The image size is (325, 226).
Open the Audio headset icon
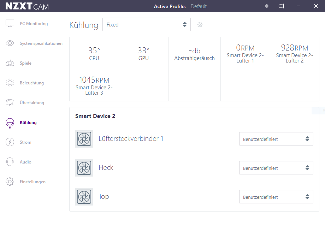click(10, 162)
